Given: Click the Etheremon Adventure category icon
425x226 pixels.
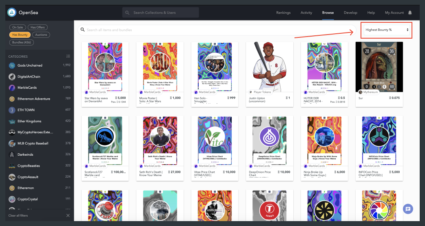Looking at the screenshot, I should (12, 99).
